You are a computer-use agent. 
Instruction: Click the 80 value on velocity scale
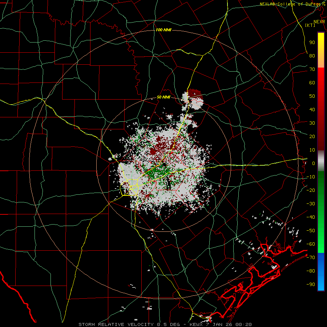click(x=312, y=56)
